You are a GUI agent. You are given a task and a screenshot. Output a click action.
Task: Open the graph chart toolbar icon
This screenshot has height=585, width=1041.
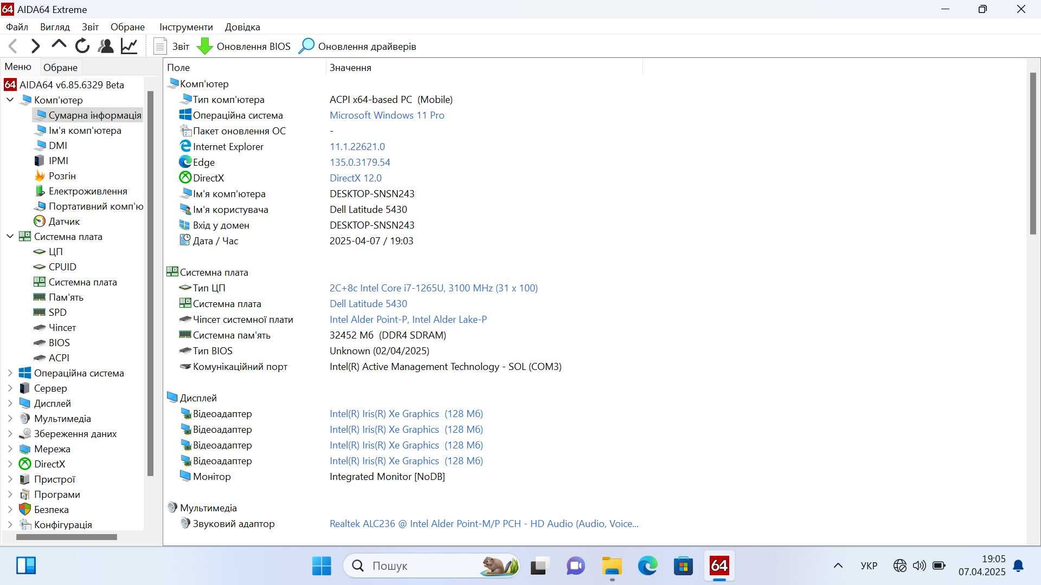click(x=129, y=46)
